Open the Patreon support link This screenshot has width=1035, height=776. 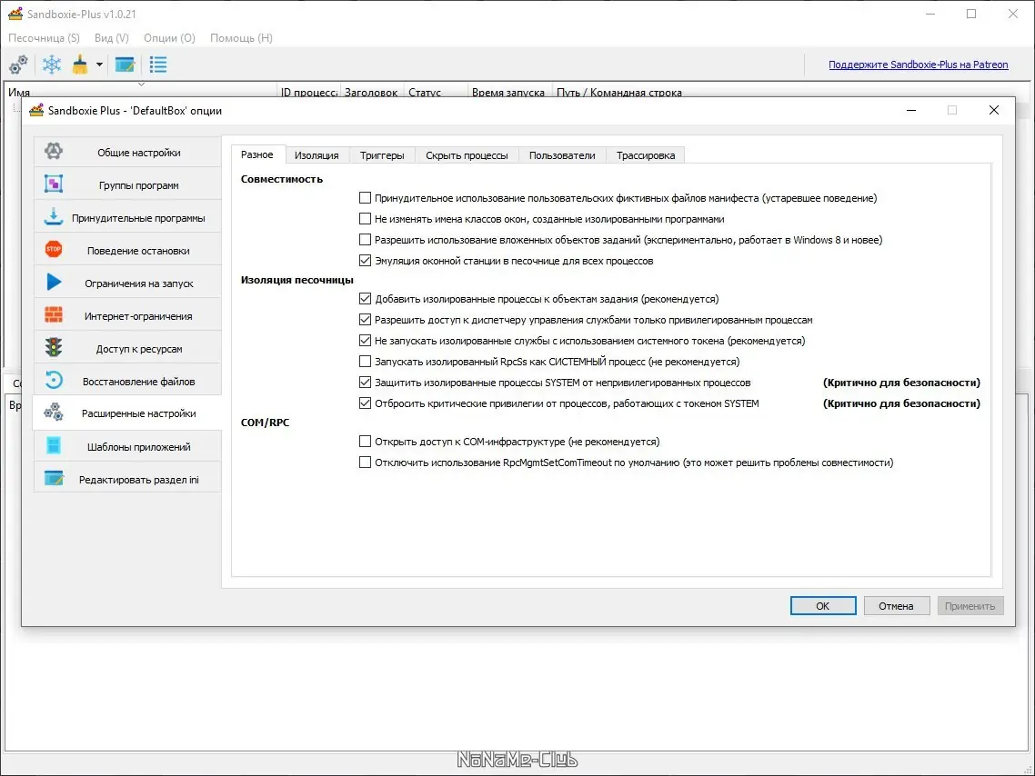pos(919,65)
